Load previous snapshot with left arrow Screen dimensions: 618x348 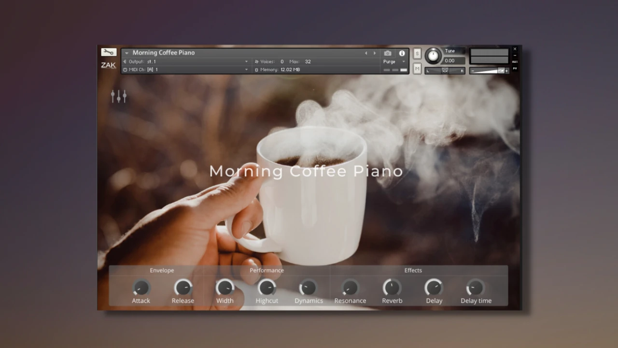click(366, 53)
